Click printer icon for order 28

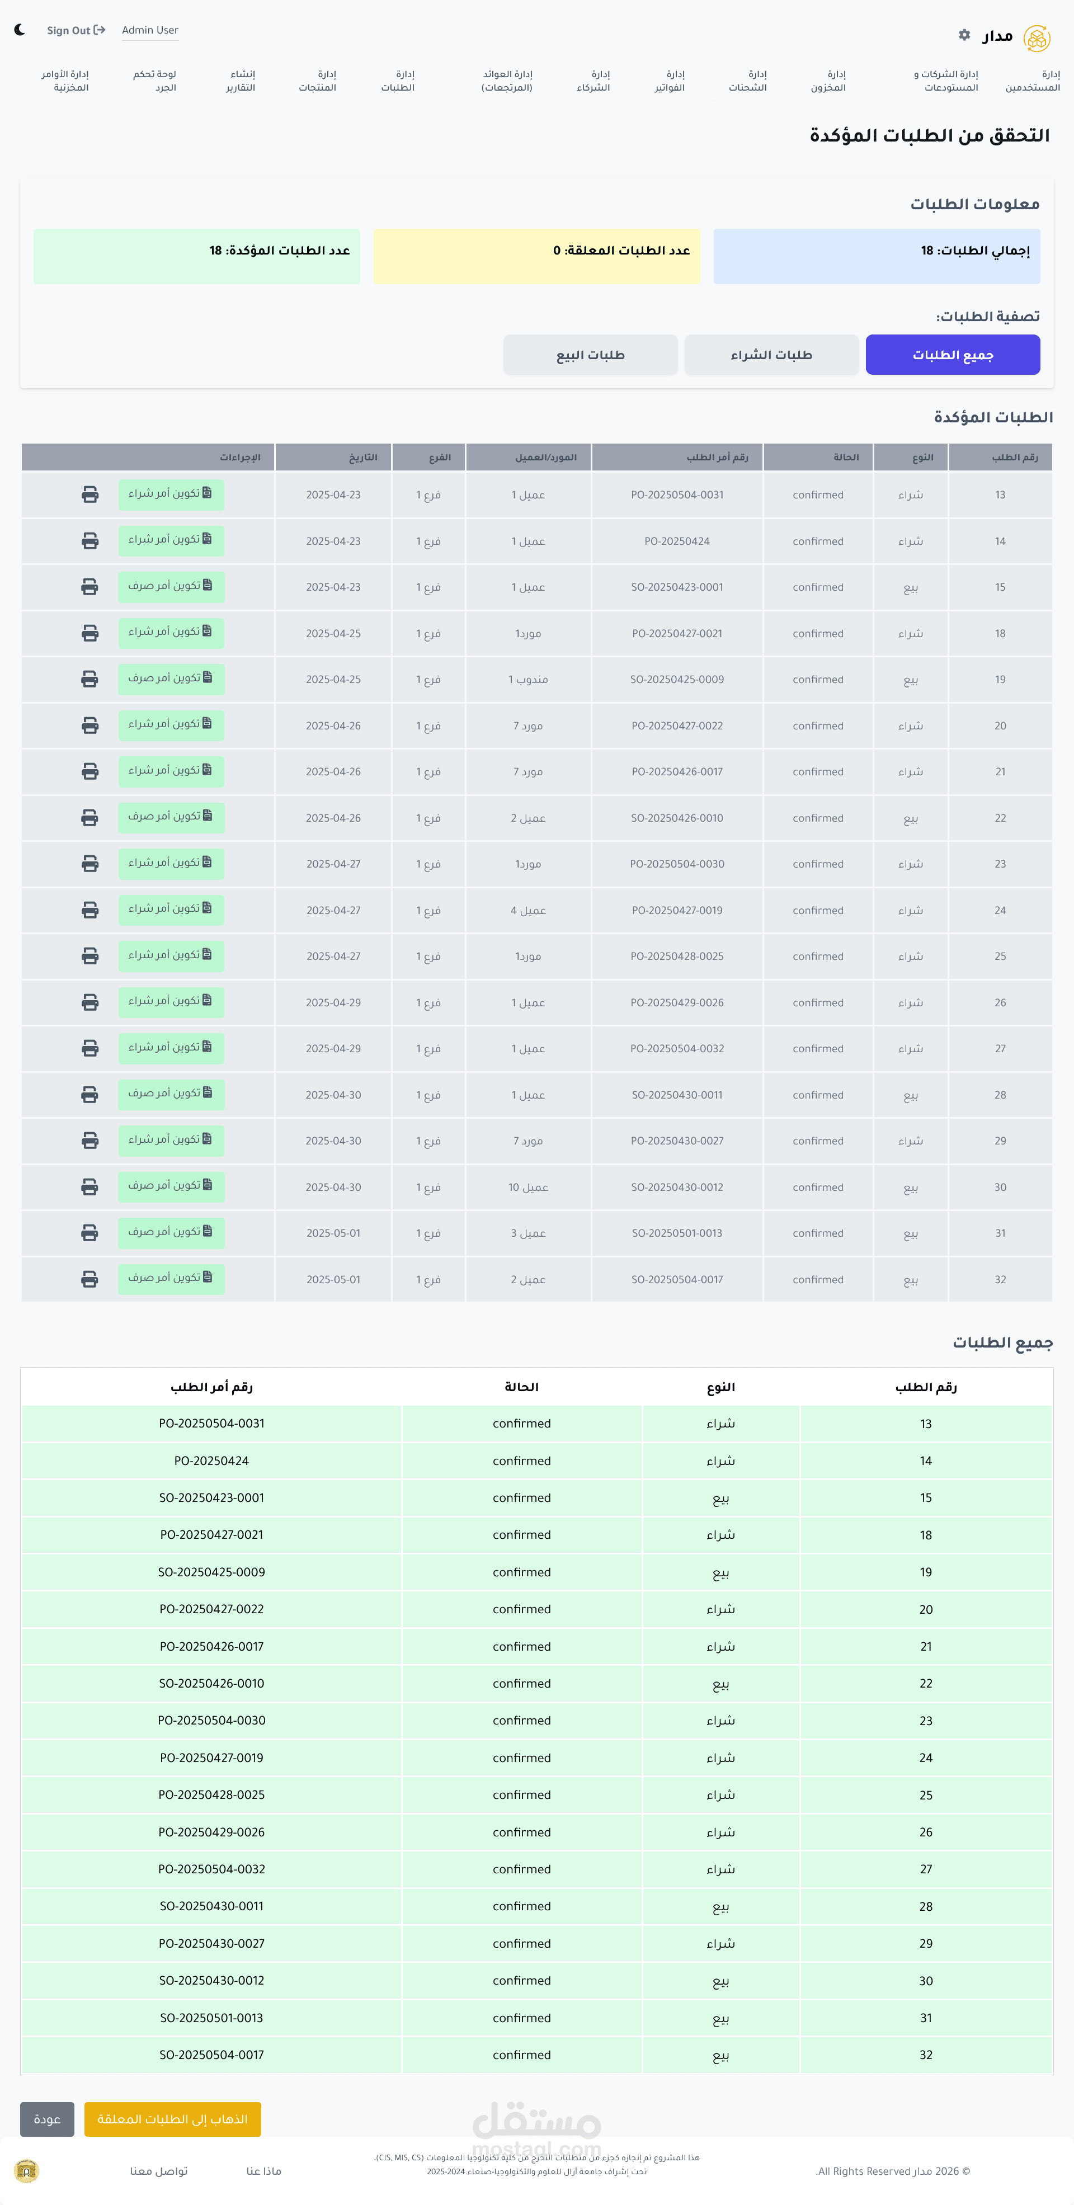[90, 1094]
